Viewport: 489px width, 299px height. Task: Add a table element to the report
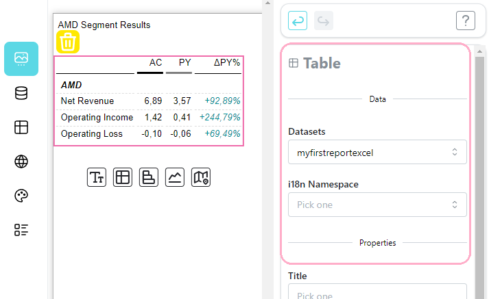pos(123,177)
